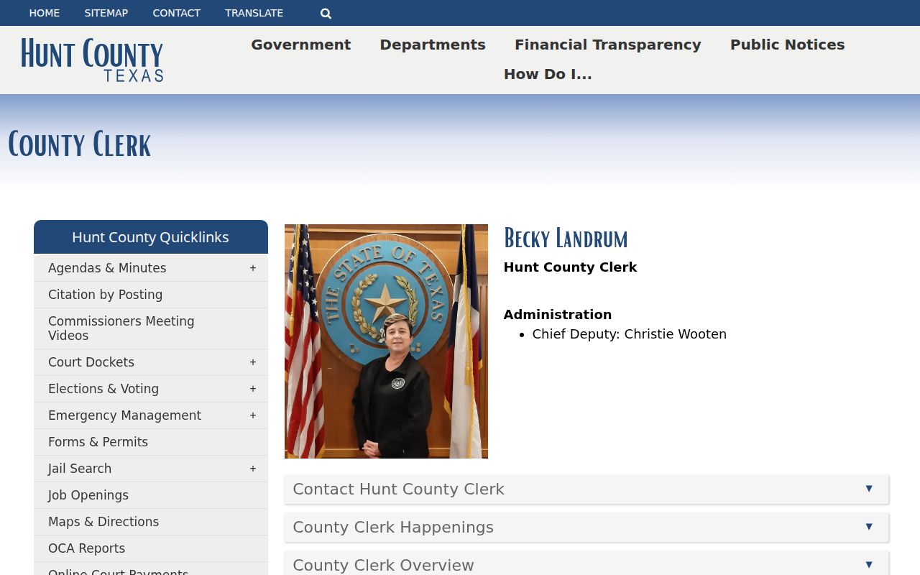The image size is (920, 575).
Task: Expand Agendas & Minutes plus icon
Action: click(253, 268)
